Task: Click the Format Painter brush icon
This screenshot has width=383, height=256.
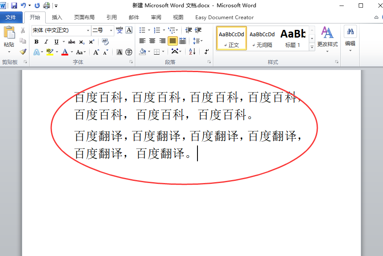Action: coord(23,52)
